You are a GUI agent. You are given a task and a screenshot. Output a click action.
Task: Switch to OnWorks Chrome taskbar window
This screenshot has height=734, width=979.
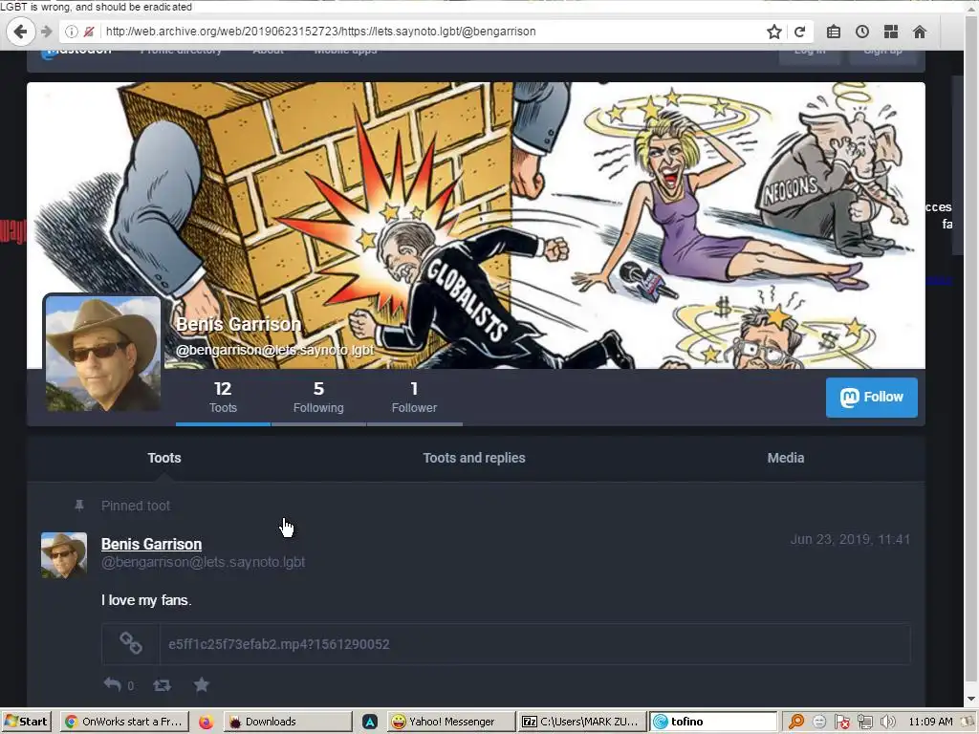(123, 722)
